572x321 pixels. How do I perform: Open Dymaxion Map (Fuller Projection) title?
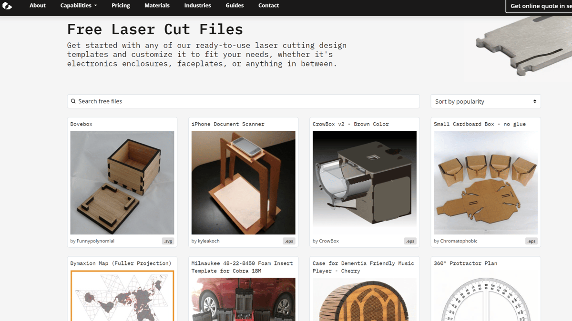coord(121,263)
